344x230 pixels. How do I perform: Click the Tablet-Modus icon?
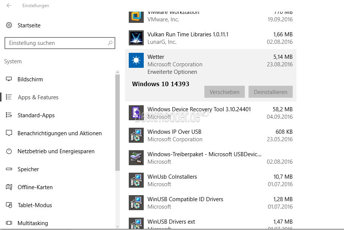point(9,205)
